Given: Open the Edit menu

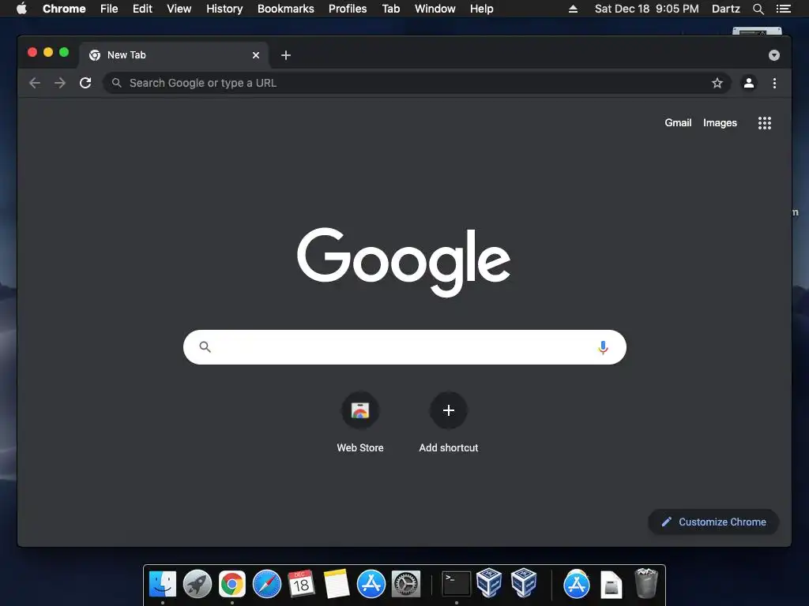Looking at the screenshot, I should click(x=142, y=9).
